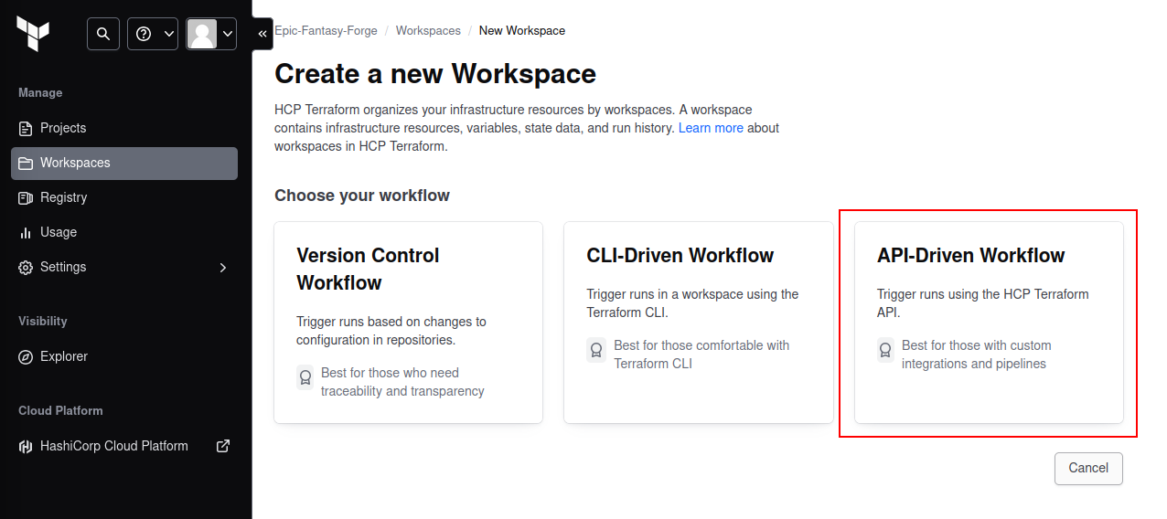This screenshot has width=1167, height=519.
Task: Select Workspaces in sidebar
Action: pos(124,163)
